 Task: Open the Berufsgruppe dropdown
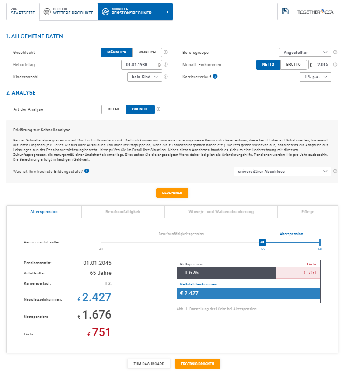pyautogui.click(x=305, y=53)
